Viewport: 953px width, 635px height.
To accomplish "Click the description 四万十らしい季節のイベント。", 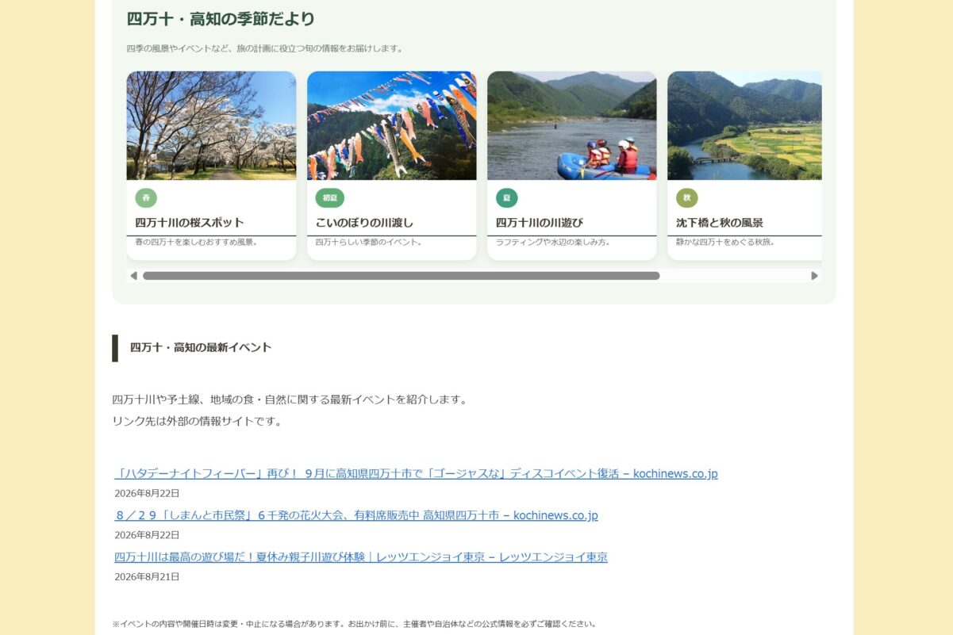I will [x=371, y=242].
